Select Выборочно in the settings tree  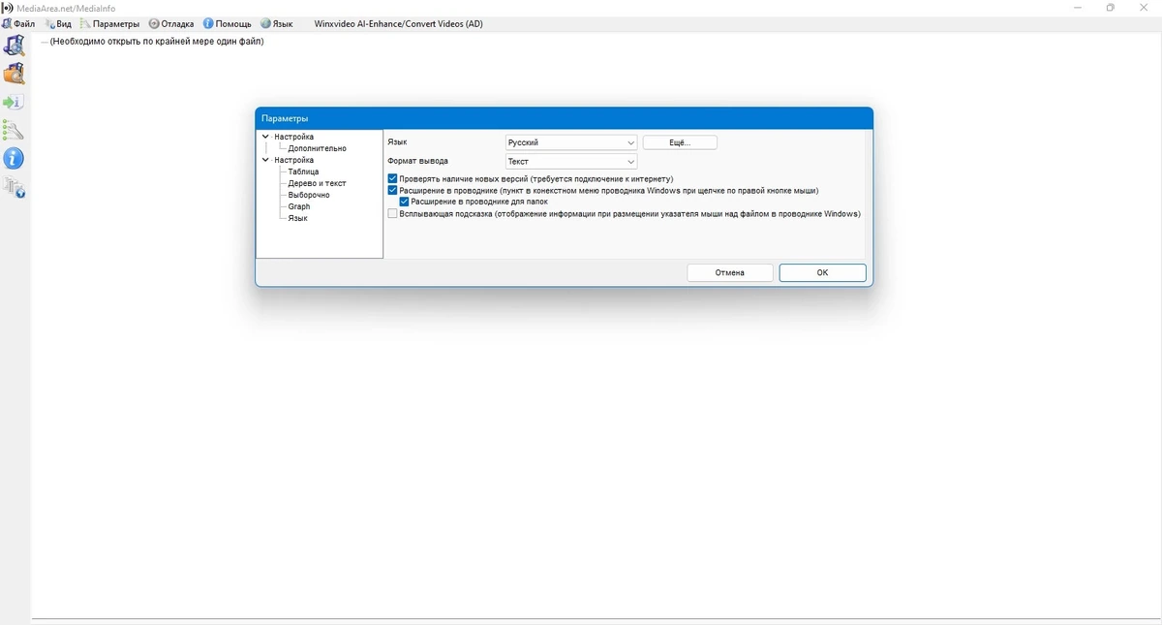click(x=309, y=195)
